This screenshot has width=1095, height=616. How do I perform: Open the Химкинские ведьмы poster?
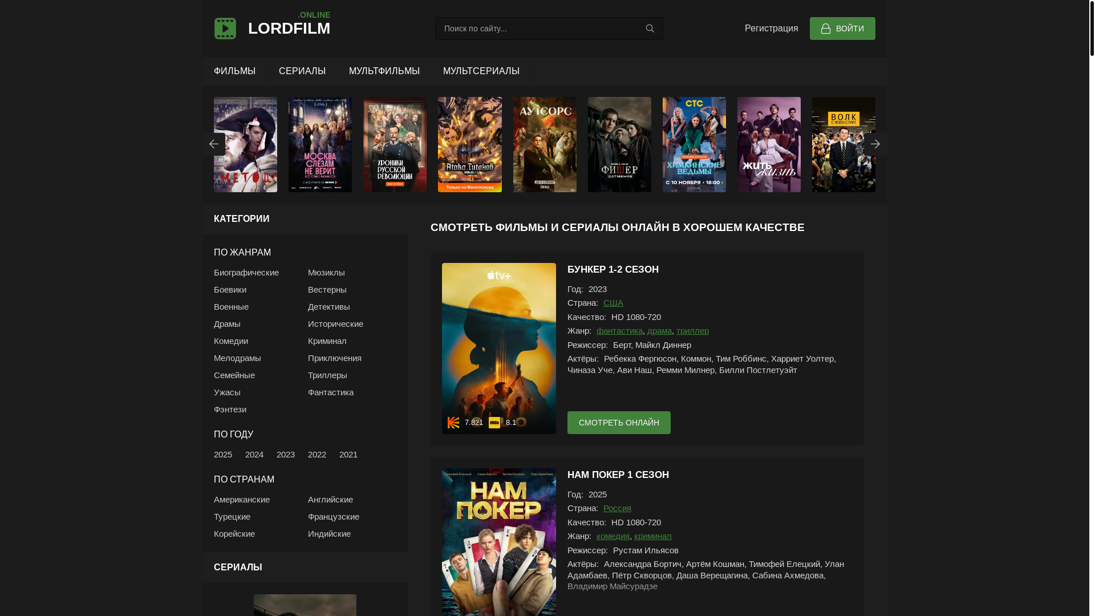[x=694, y=144]
